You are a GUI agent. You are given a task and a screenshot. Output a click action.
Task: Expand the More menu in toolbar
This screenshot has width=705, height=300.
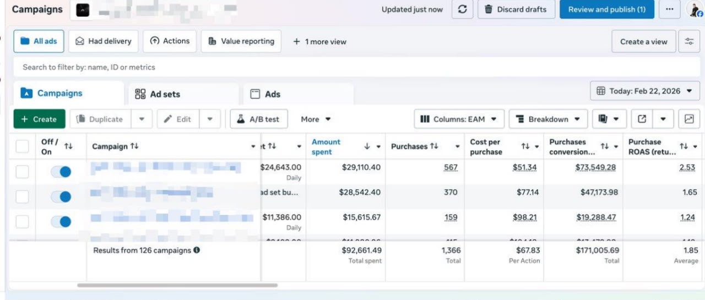click(316, 119)
